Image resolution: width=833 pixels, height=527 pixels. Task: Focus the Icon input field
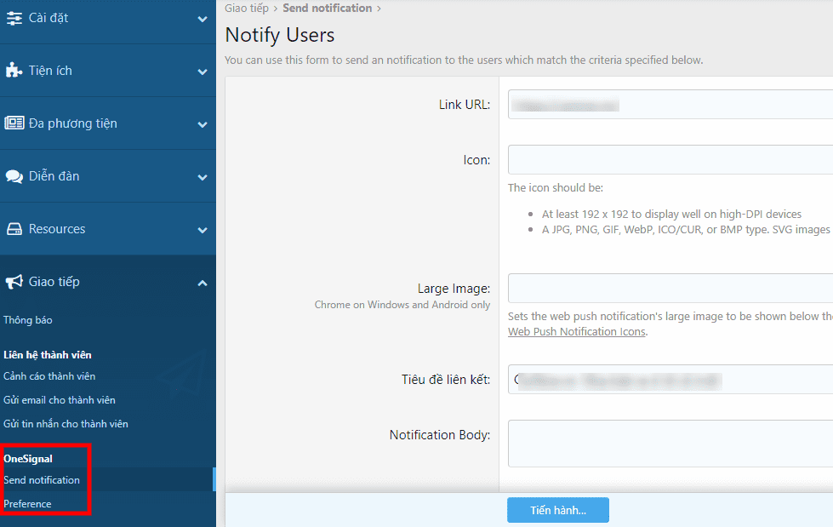[670, 159]
